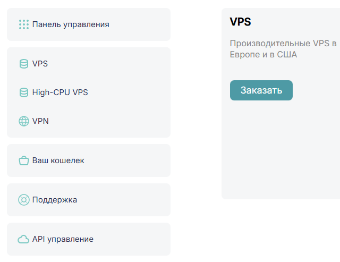Click the dotted grid icon for Панель управления
Image resolution: width=340 pixels, height=262 pixels.
(x=23, y=24)
